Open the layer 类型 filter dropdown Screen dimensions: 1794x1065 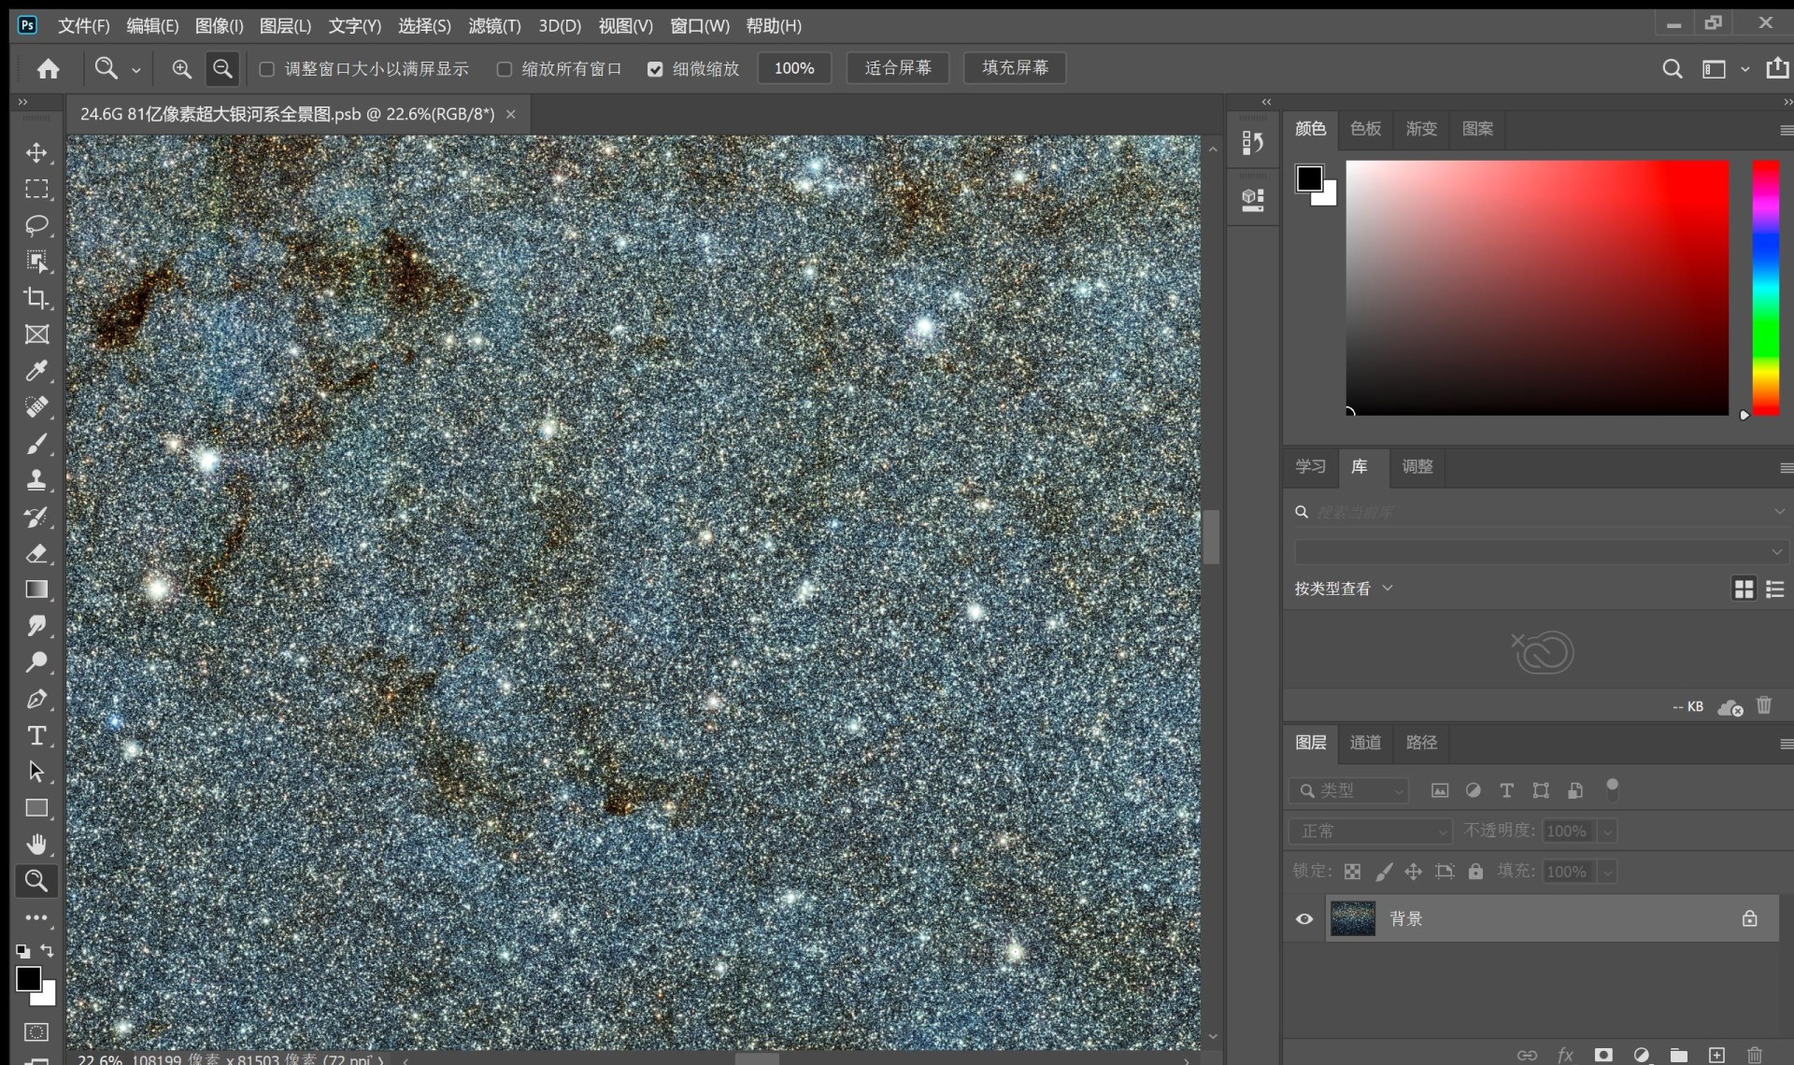tap(1348, 790)
